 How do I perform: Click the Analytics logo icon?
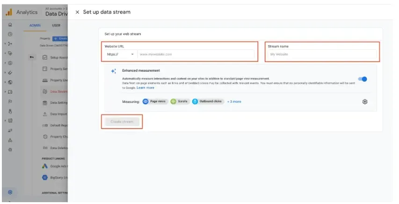pyautogui.click(x=9, y=12)
